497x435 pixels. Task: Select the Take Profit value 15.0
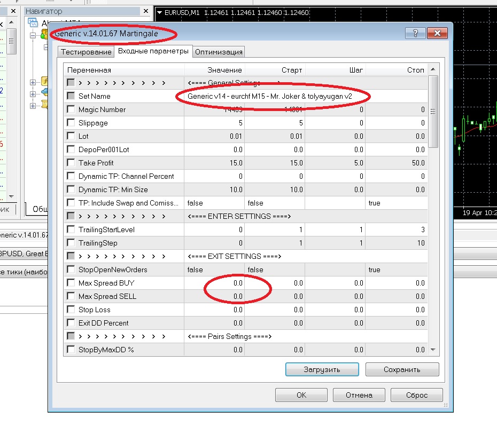point(214,163)
